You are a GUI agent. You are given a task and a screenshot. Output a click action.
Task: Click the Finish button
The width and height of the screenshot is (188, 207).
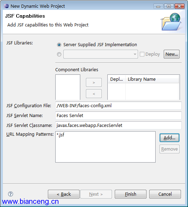pos(131,194)
